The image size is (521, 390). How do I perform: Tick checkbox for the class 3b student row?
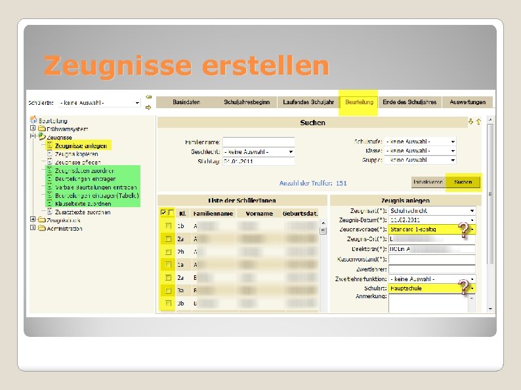168,303
